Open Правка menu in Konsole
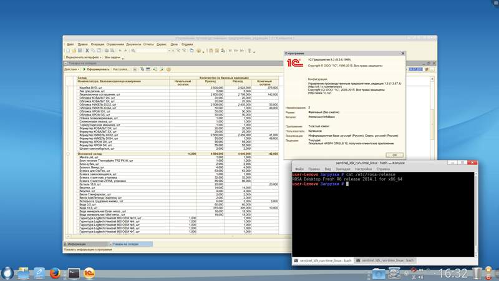The width and height of the screenshot is (499, 281). pyautogui.click(x=314, y=169)
